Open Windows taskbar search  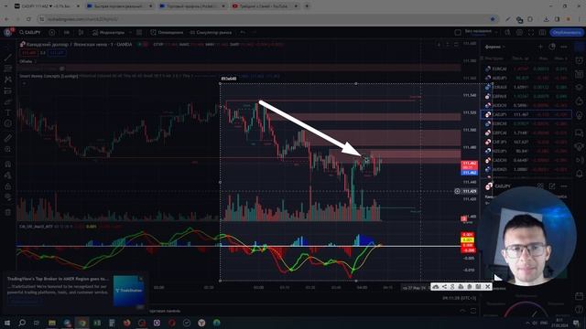point(22,323)
